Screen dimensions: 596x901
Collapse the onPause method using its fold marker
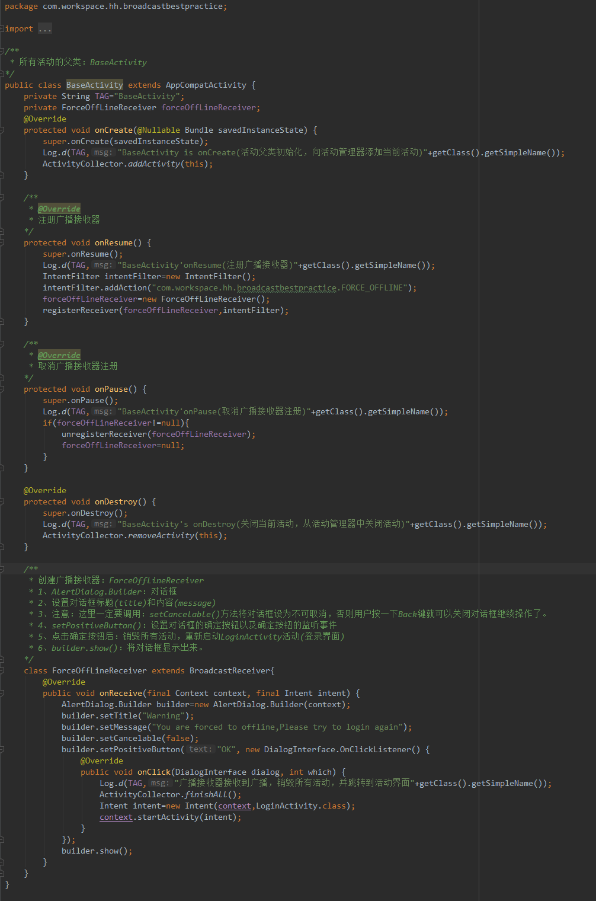(x=2, y=389)
